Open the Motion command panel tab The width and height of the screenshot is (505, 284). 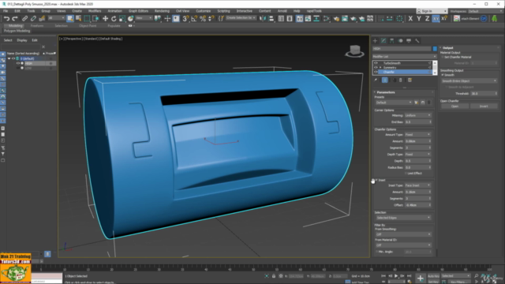click(400, 41)
